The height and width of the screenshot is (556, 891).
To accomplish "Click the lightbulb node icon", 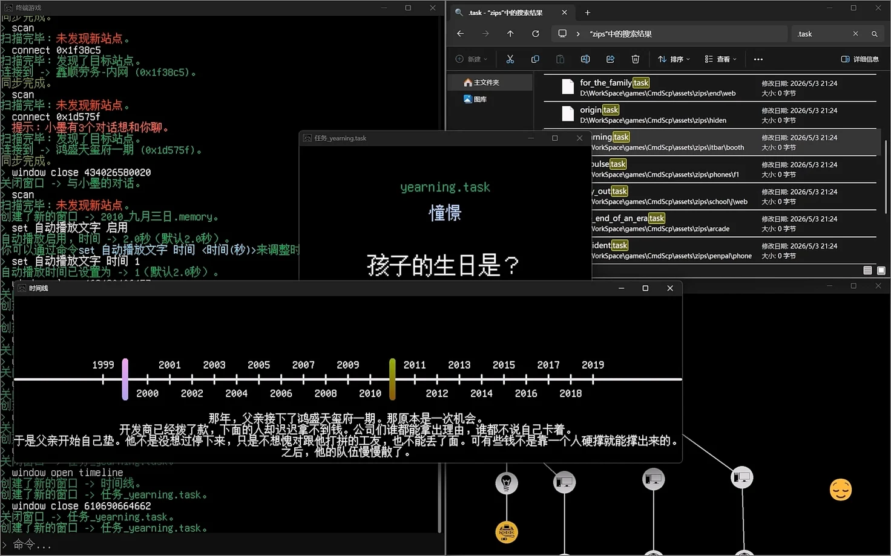I will coord(507,483).
